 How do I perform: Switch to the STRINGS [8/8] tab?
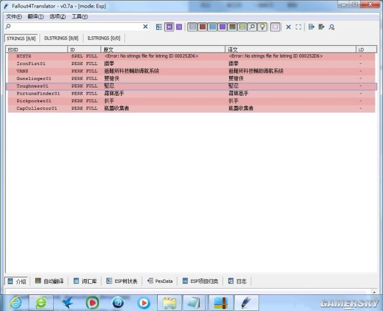[21, 38]
